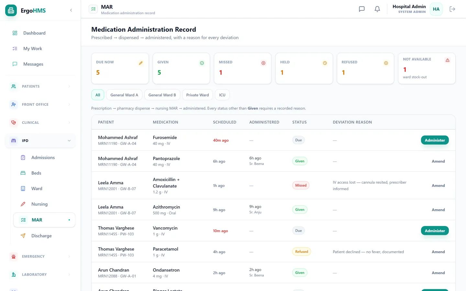Amend the Pantoprazole record
The width and height of the screenshot is (466, 291).
(x=438, y=161)
